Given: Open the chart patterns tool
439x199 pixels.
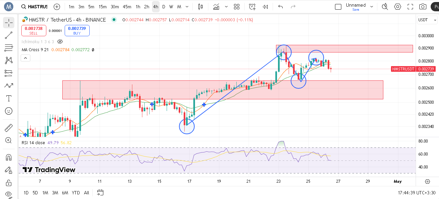Looking at the screenshot, I should click(9, 60).
